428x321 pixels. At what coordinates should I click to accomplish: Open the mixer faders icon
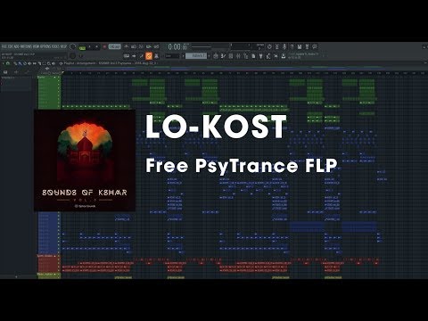[x=238, y=56]
